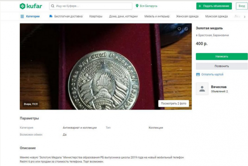Open the 'Квартиры' category tab

[x=96, y=16]
